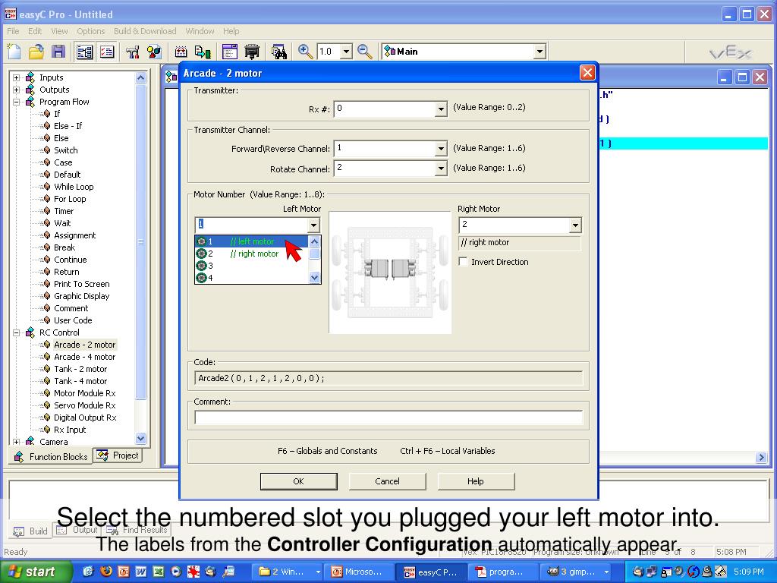Image resolution: width=777 pixels, height=583 pixels.
Task: Launch Word from the quick launch bar
Action: click(x=140, y=572)
